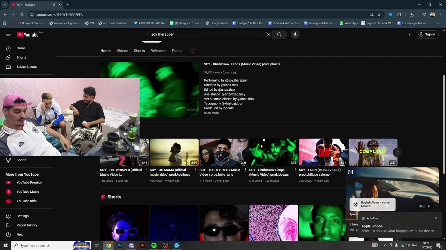
Task: Open Task View on the taskbar
Action: pyautogui.click(x=97, y=245)
